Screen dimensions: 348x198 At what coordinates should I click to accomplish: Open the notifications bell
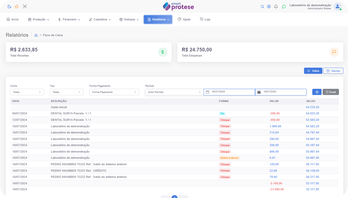tap(276, 6)
